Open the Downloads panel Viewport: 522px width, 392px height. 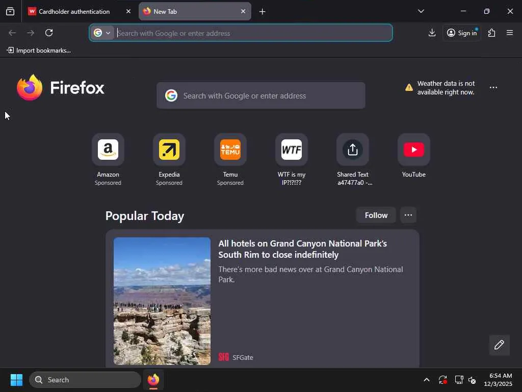coord(432,33)
